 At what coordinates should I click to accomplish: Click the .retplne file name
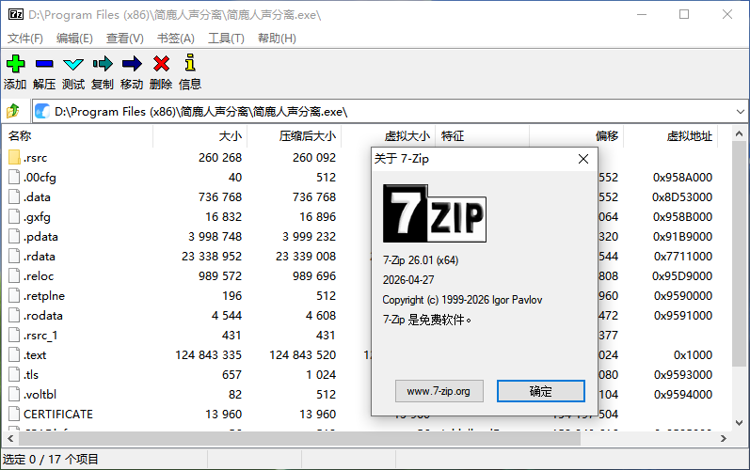[44, 296]
